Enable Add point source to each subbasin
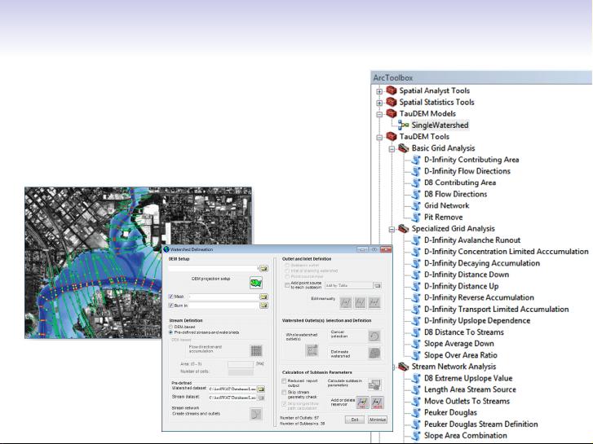The height and width of the screenshot is (444, 593). point(287,285)
